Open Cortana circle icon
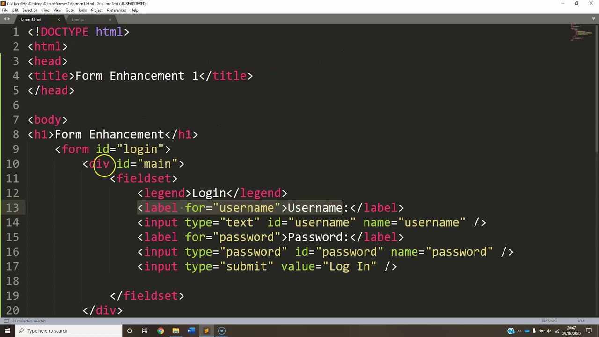This screenshot has width=599, height=337. coord(130,331)
